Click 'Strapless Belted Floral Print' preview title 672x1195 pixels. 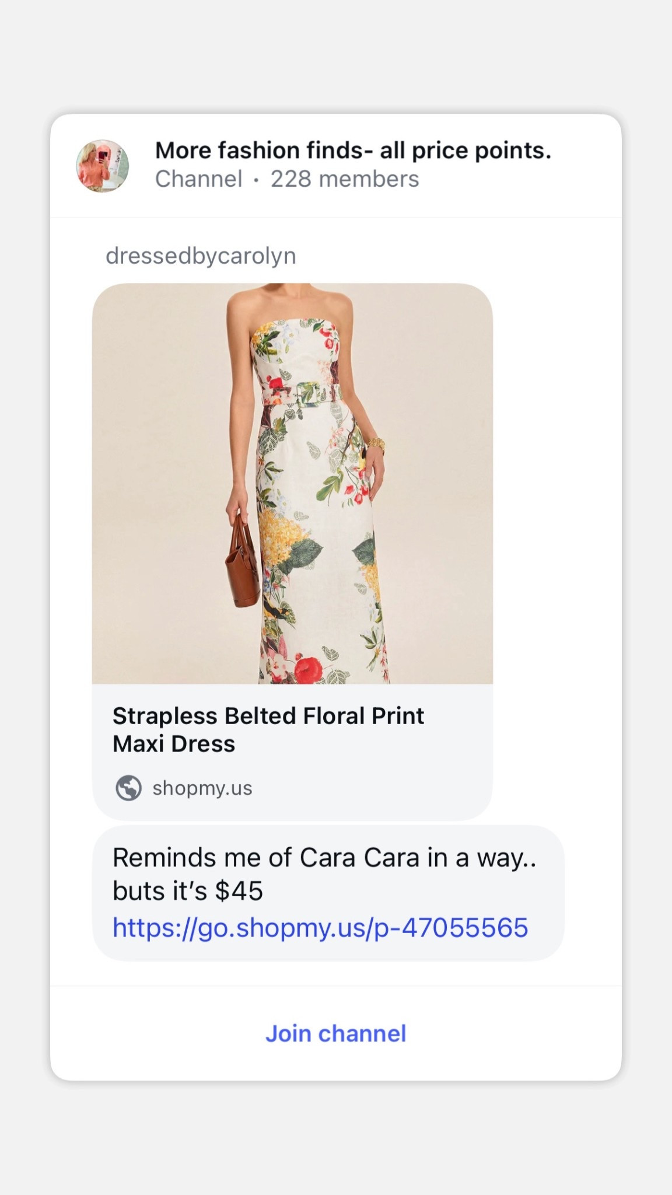tap(268, 716)
